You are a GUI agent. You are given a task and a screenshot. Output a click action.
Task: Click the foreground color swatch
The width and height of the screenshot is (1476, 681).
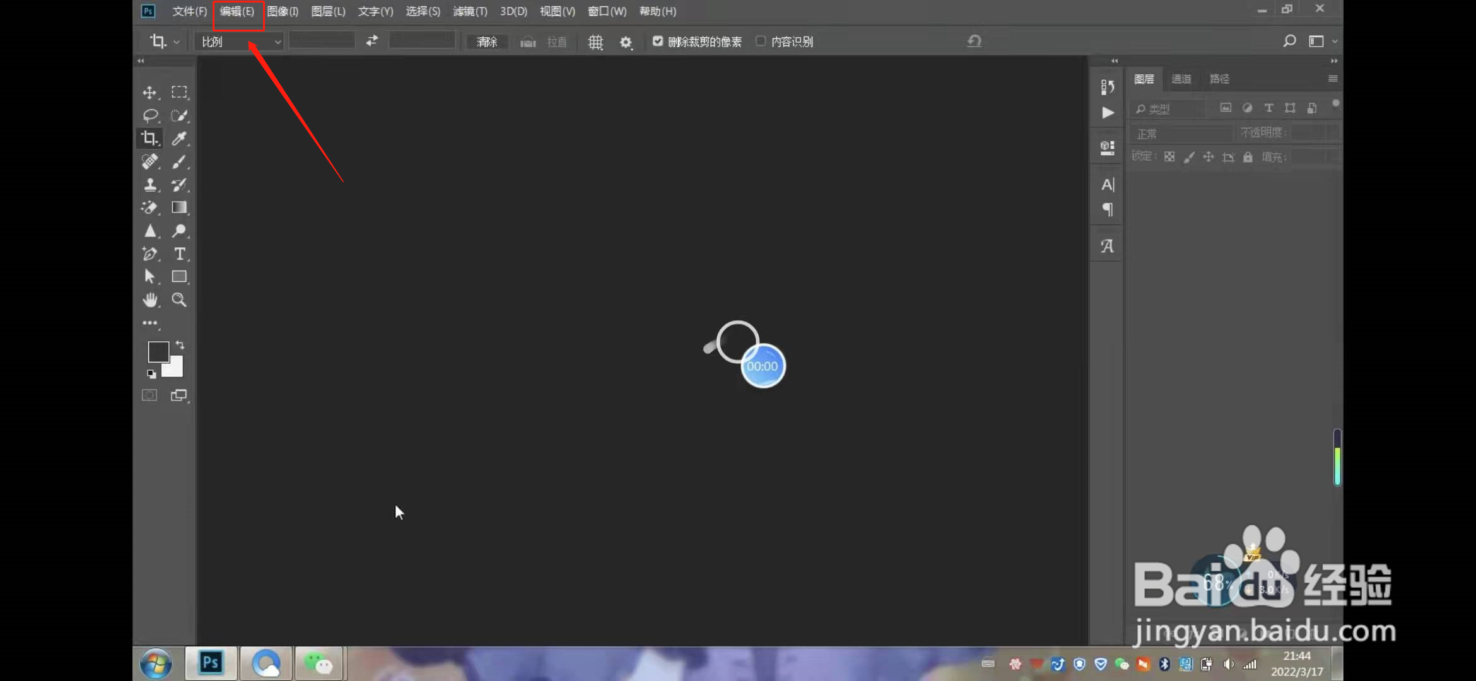157,351
